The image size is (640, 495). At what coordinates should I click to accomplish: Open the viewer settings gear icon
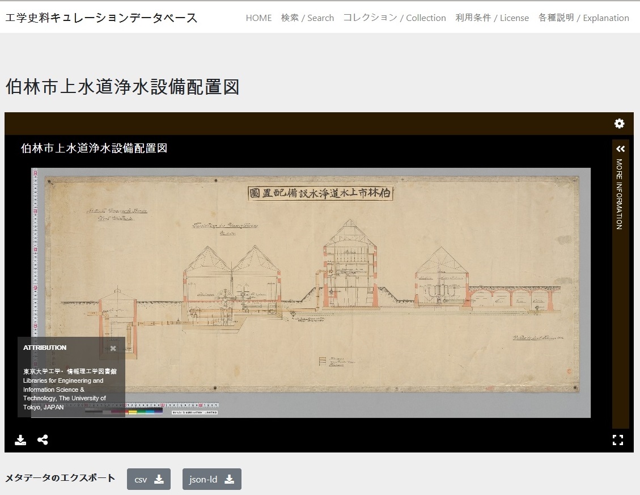[619, 124]
